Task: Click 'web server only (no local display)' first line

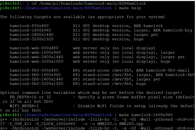Action: 114,48
